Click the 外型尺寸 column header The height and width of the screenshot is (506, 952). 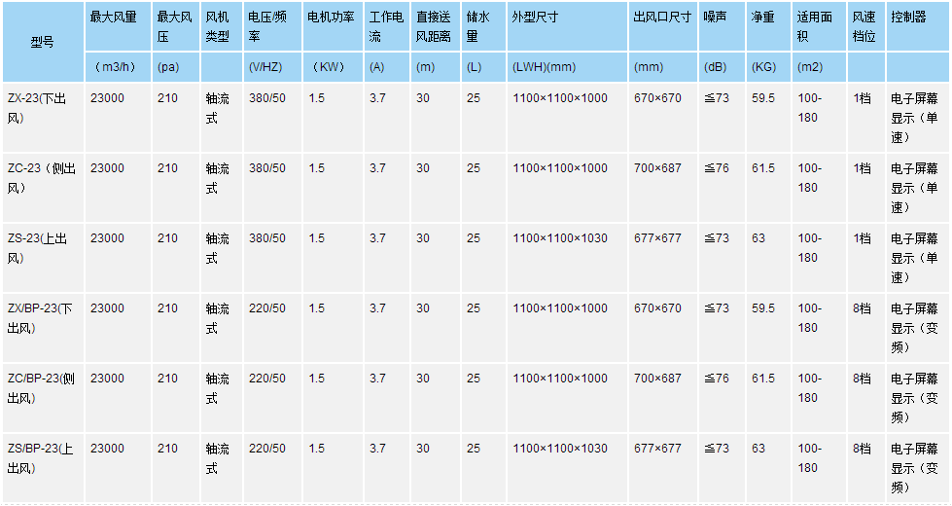pyautogui.click(x=535, y=18)
